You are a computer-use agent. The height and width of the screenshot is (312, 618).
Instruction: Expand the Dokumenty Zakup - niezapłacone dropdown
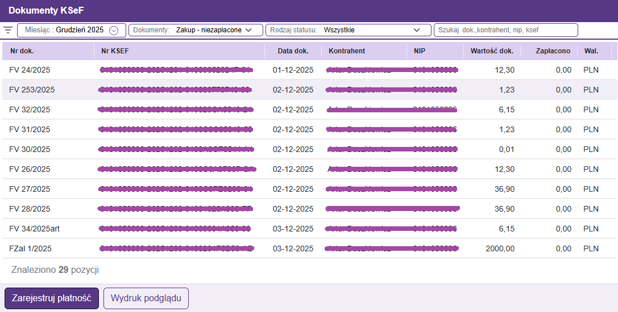(x=196, y=30)
